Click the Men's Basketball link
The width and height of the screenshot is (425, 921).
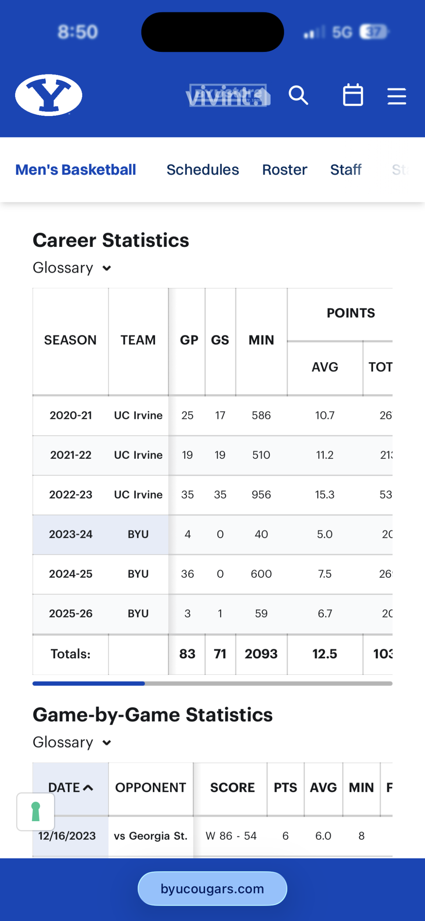click(x=75, y=170)
